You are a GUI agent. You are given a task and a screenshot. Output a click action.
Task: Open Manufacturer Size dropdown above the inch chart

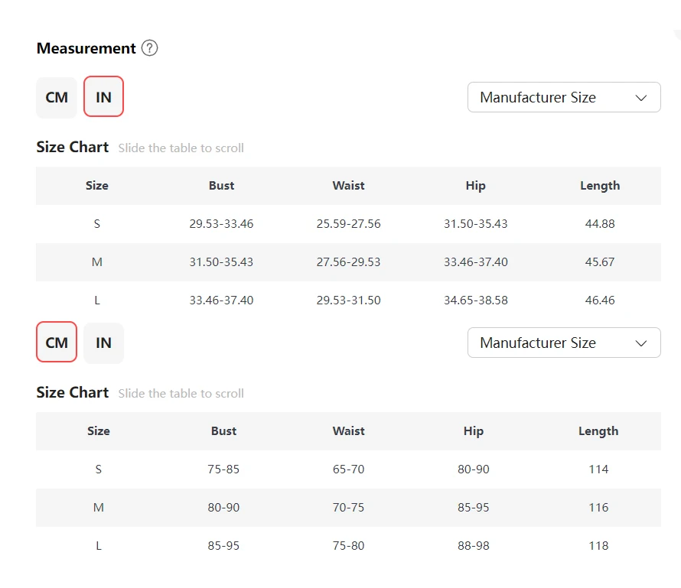click(564, 97)
